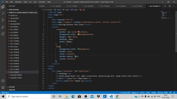Click ENG language indicator in tray
177x99 pixels.
tap(158, 97)
